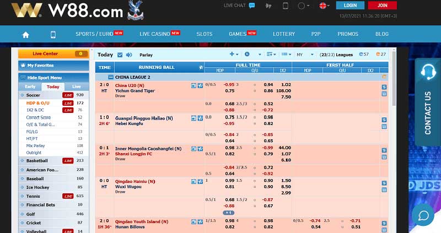Viewport: 441px width, 233px height.
Task: Open the MY odds type dropdown
Action: click(305, 55)
